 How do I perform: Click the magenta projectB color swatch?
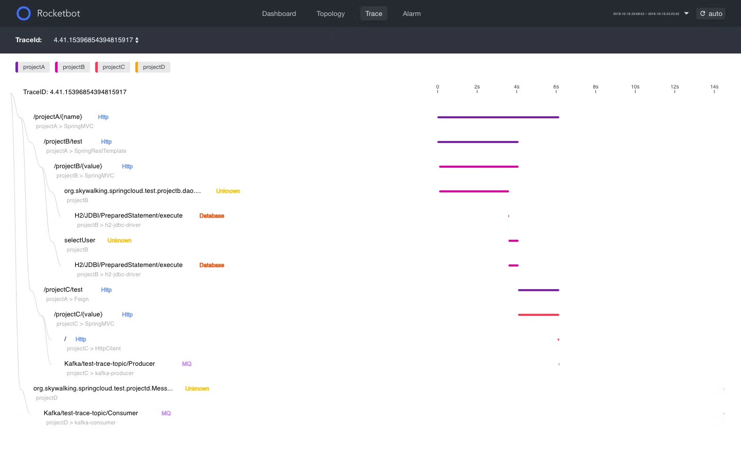point(57,67)
